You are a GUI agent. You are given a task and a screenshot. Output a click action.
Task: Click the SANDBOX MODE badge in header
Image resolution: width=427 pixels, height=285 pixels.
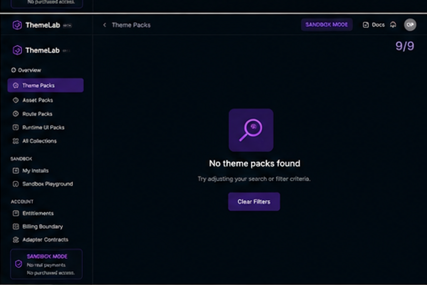[327, 25]
